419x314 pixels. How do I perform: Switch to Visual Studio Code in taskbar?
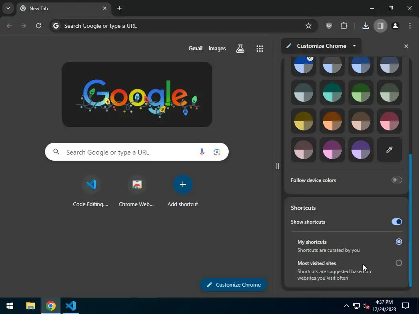coord(71,306)
